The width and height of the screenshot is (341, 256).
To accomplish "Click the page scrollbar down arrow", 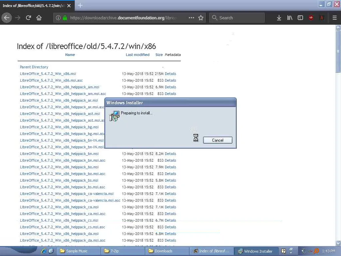I will click(338, 243).
